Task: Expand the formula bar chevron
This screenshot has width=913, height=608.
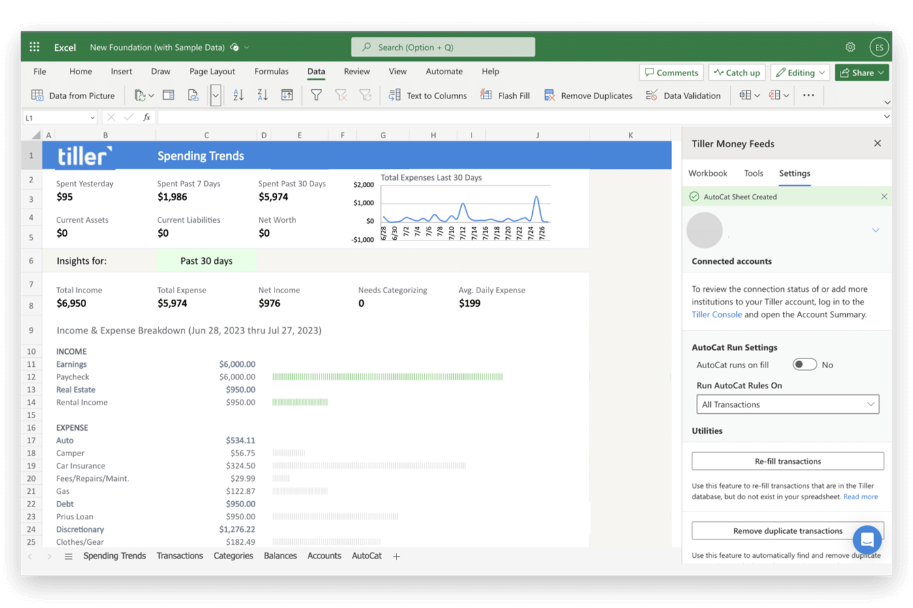Action: click(x=887, y=117)
